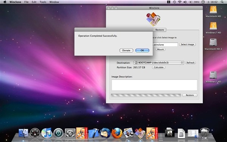Launch Firefox from the Dock
This screenshot has height=142, width=227.
click(117, 133)
